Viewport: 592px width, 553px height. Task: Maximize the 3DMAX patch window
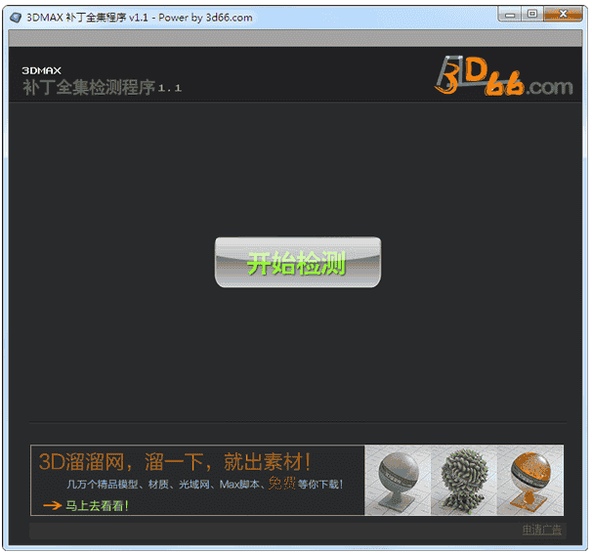(532, 15)
